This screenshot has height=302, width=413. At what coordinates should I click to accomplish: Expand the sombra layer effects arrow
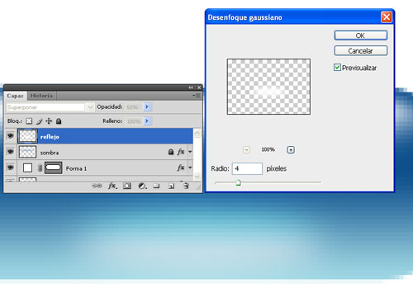[190, 152]
